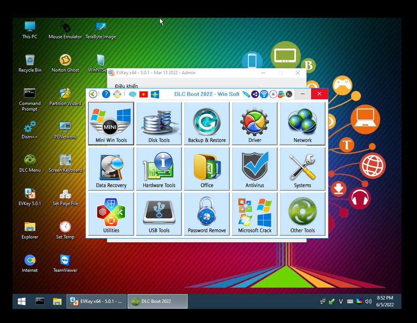Viewport: 417px width, 323px height.
Task: Click the EVKey V tray icon
Action: [341, 301]
